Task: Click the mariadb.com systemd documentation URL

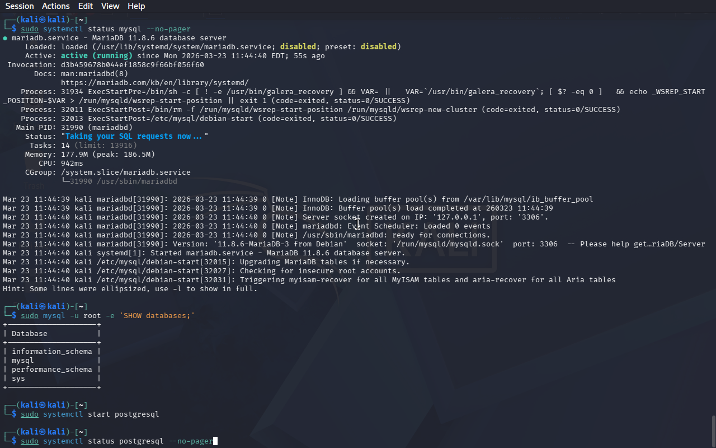Action: coord(154,83)
